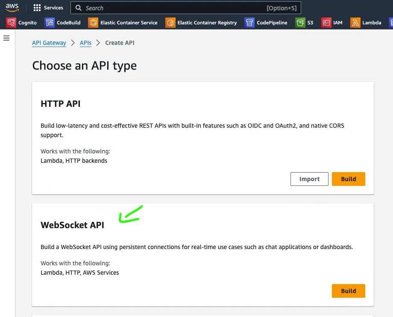Open the Cognito service shortcut

tap(21, 22)
